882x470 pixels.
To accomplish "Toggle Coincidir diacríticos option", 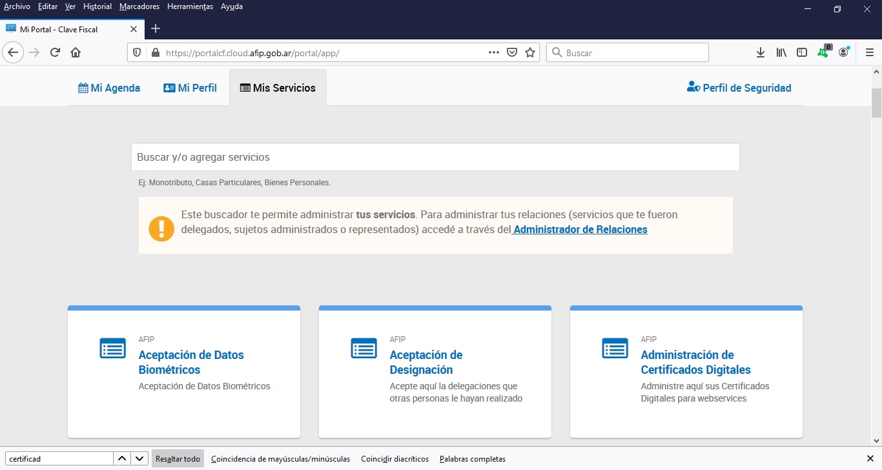I will click(x=395, y=459).
